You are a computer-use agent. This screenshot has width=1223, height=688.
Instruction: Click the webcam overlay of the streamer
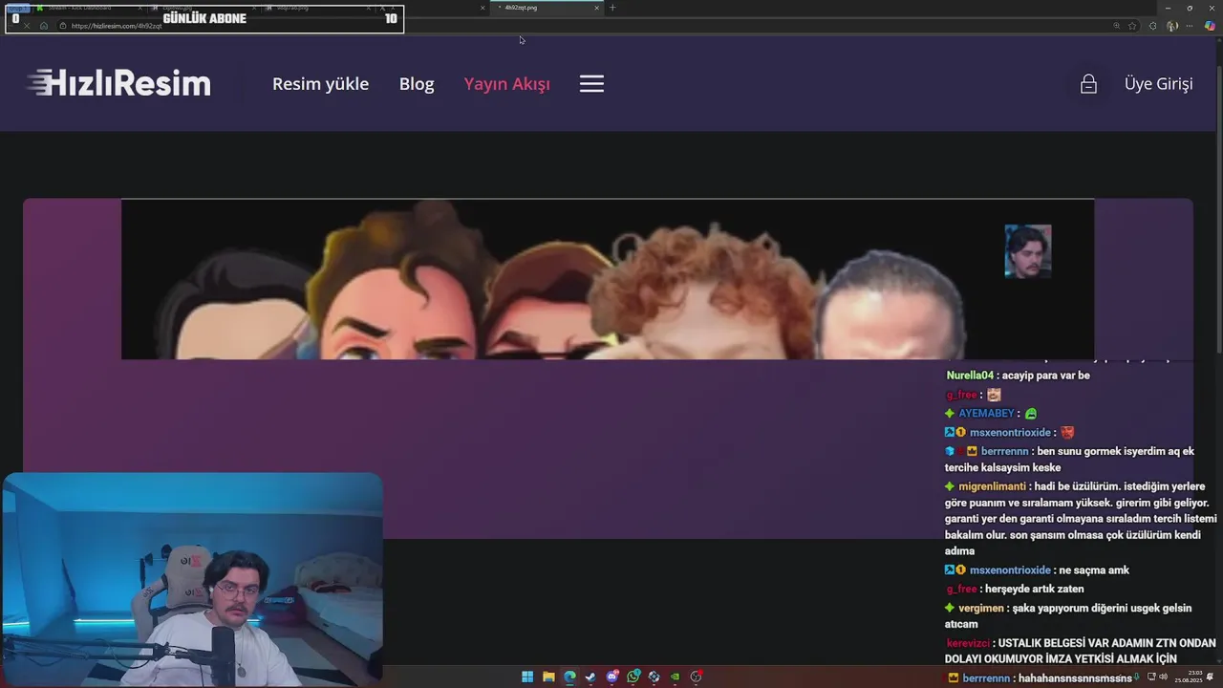(192, 579)
